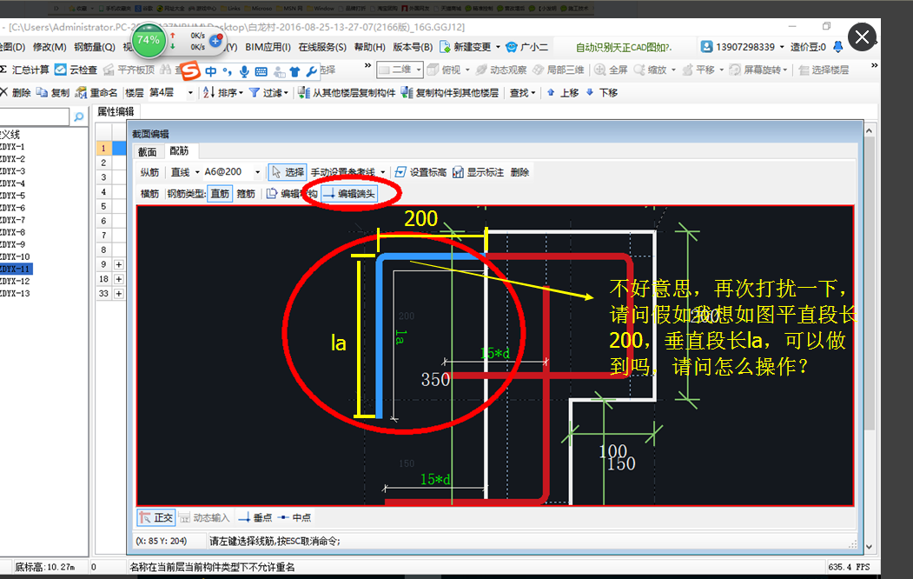Open the A6@200 rebar spec dropdown
Screen dimensions: 913x579
[x=257, y=172]
